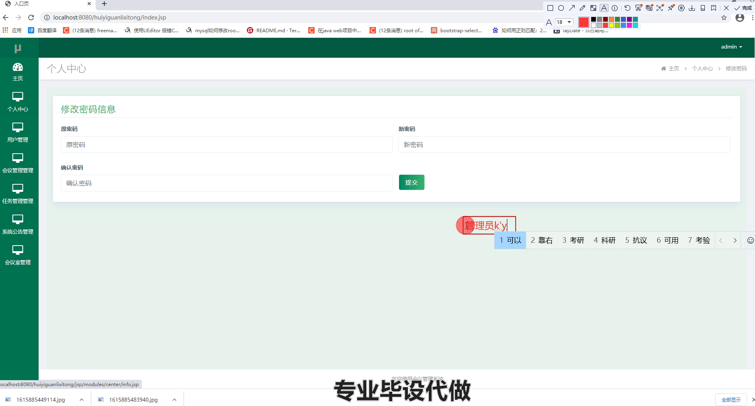Image resolution: width=755 pixels, height=406 pixels.
Task: Select the pencil drawing tool
Action: [x=583, y=8]
